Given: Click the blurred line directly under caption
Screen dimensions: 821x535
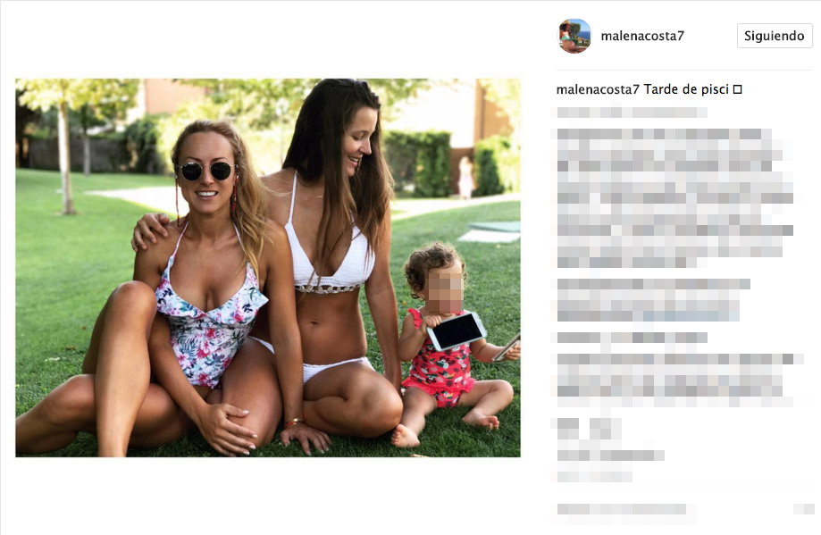Looking at the screenshot, I should pyautogui.click(x=632, y=112).
